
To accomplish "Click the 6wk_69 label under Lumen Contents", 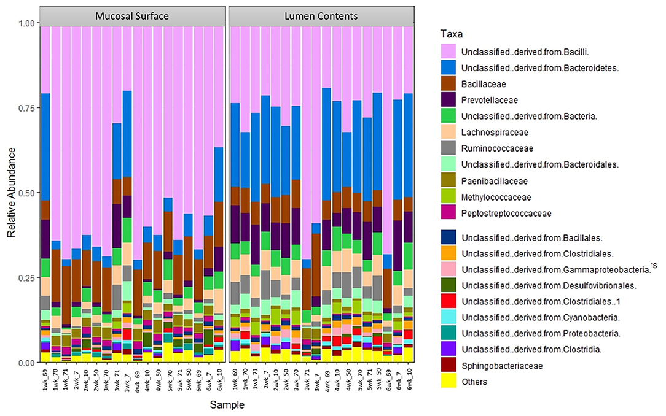I will [x=389, y=380].
